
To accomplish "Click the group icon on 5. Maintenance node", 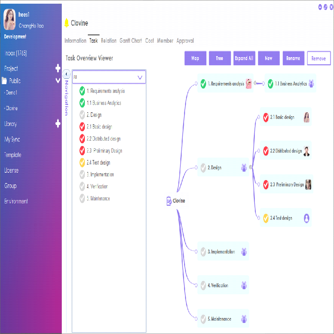I will 244,319.
